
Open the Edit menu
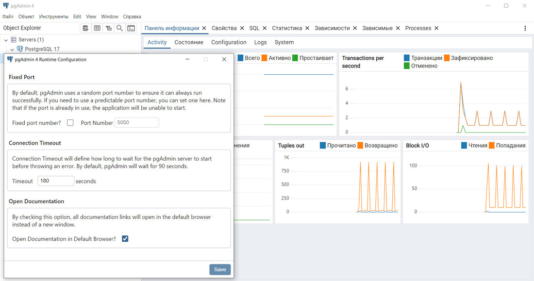tap(77, 17)
